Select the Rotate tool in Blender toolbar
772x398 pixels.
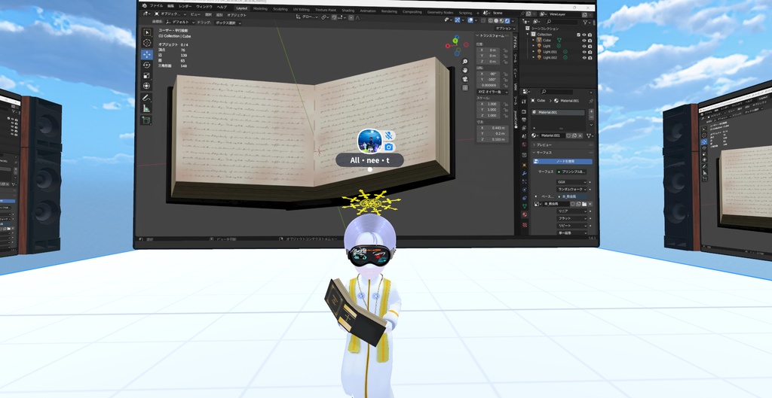pos(147,65)
